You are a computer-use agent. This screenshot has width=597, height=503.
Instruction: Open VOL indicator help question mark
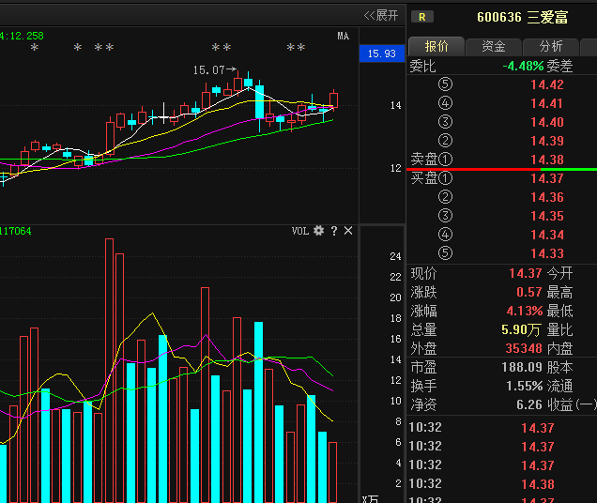pyautogui.click(x=334, y=231)
